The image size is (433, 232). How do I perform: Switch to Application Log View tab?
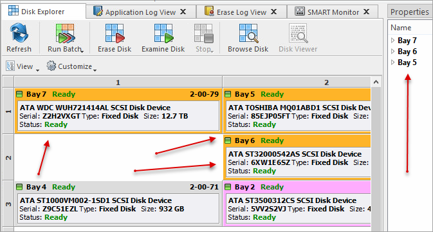[141, 12]
